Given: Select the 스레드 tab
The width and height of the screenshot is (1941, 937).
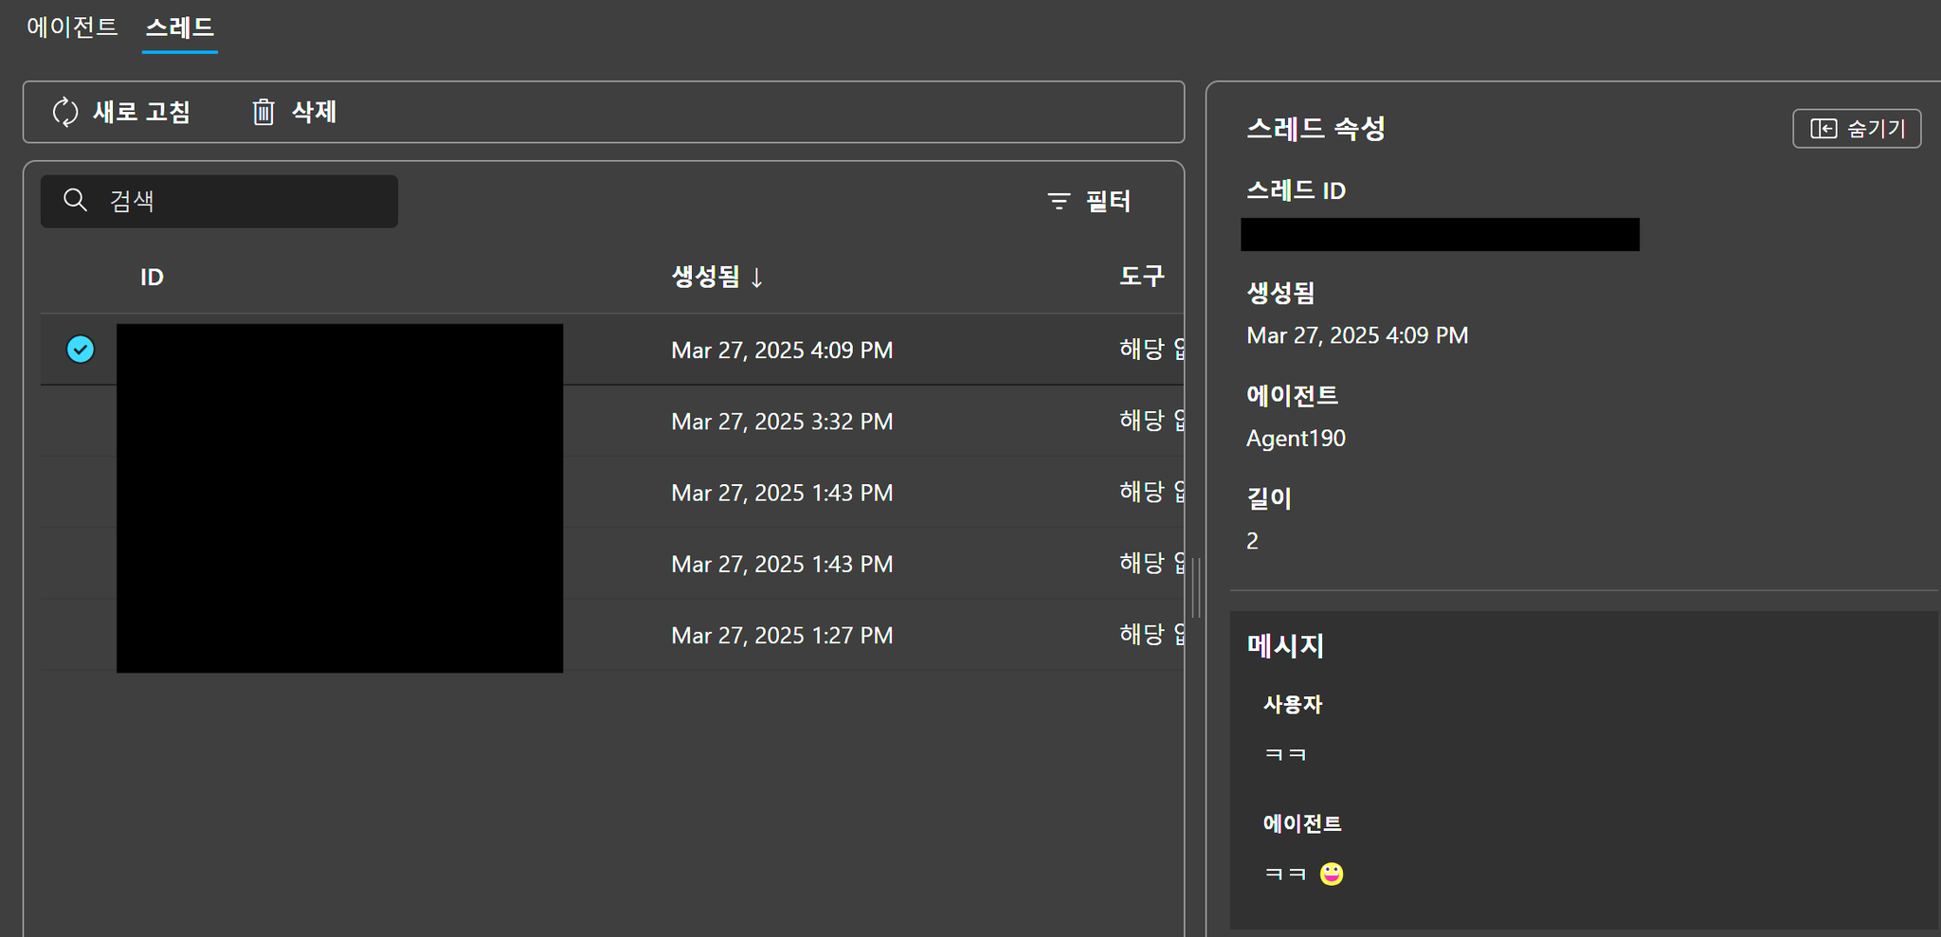Looking at the screenshot, I should tap(179, 27).
